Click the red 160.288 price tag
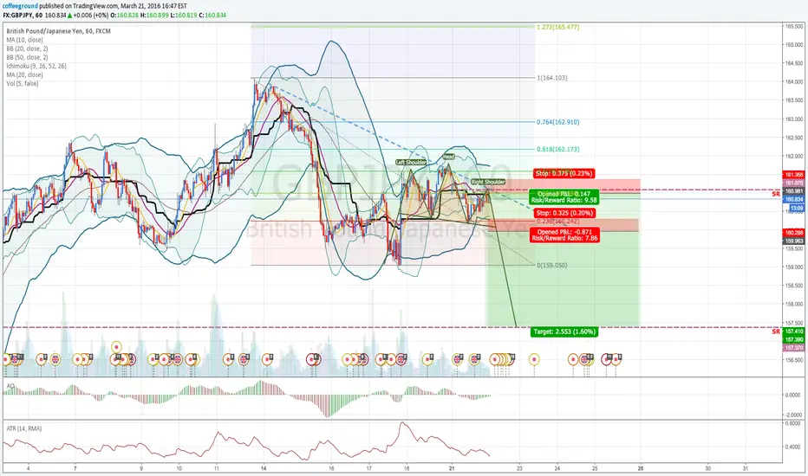This screenshot has height=476, width=808. (793, 233)
